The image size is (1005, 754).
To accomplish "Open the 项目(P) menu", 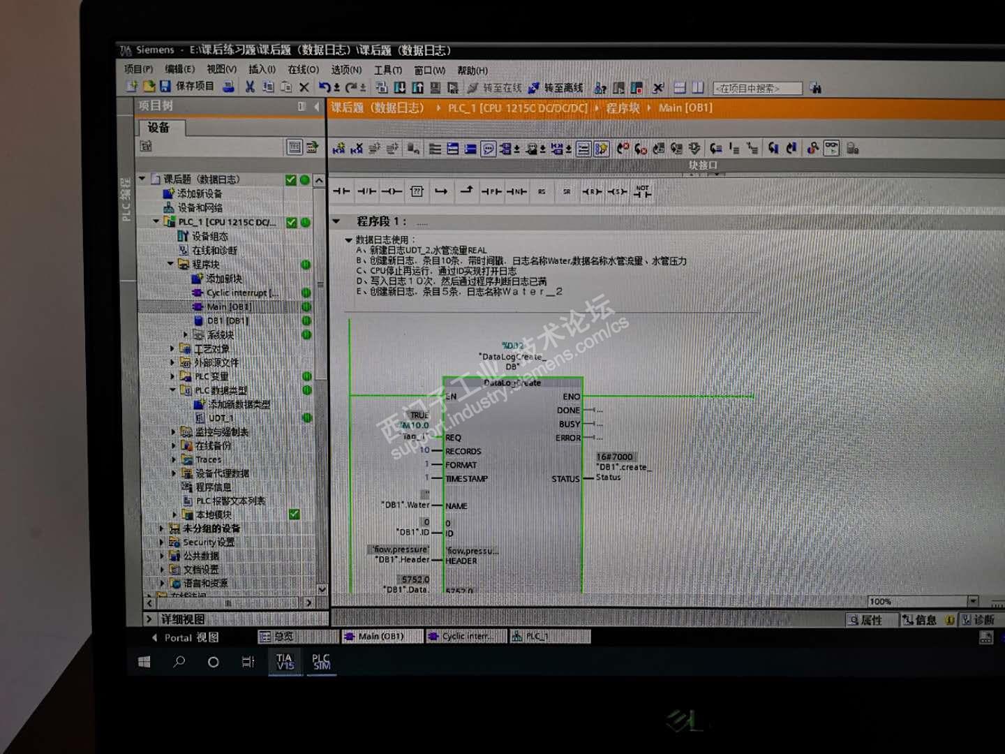I will coord(138,69).
